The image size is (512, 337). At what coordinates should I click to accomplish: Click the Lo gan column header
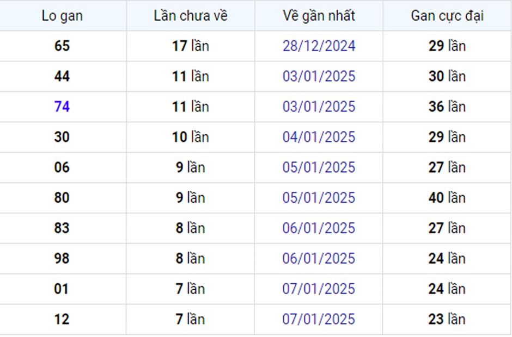[x=62, y=16]
